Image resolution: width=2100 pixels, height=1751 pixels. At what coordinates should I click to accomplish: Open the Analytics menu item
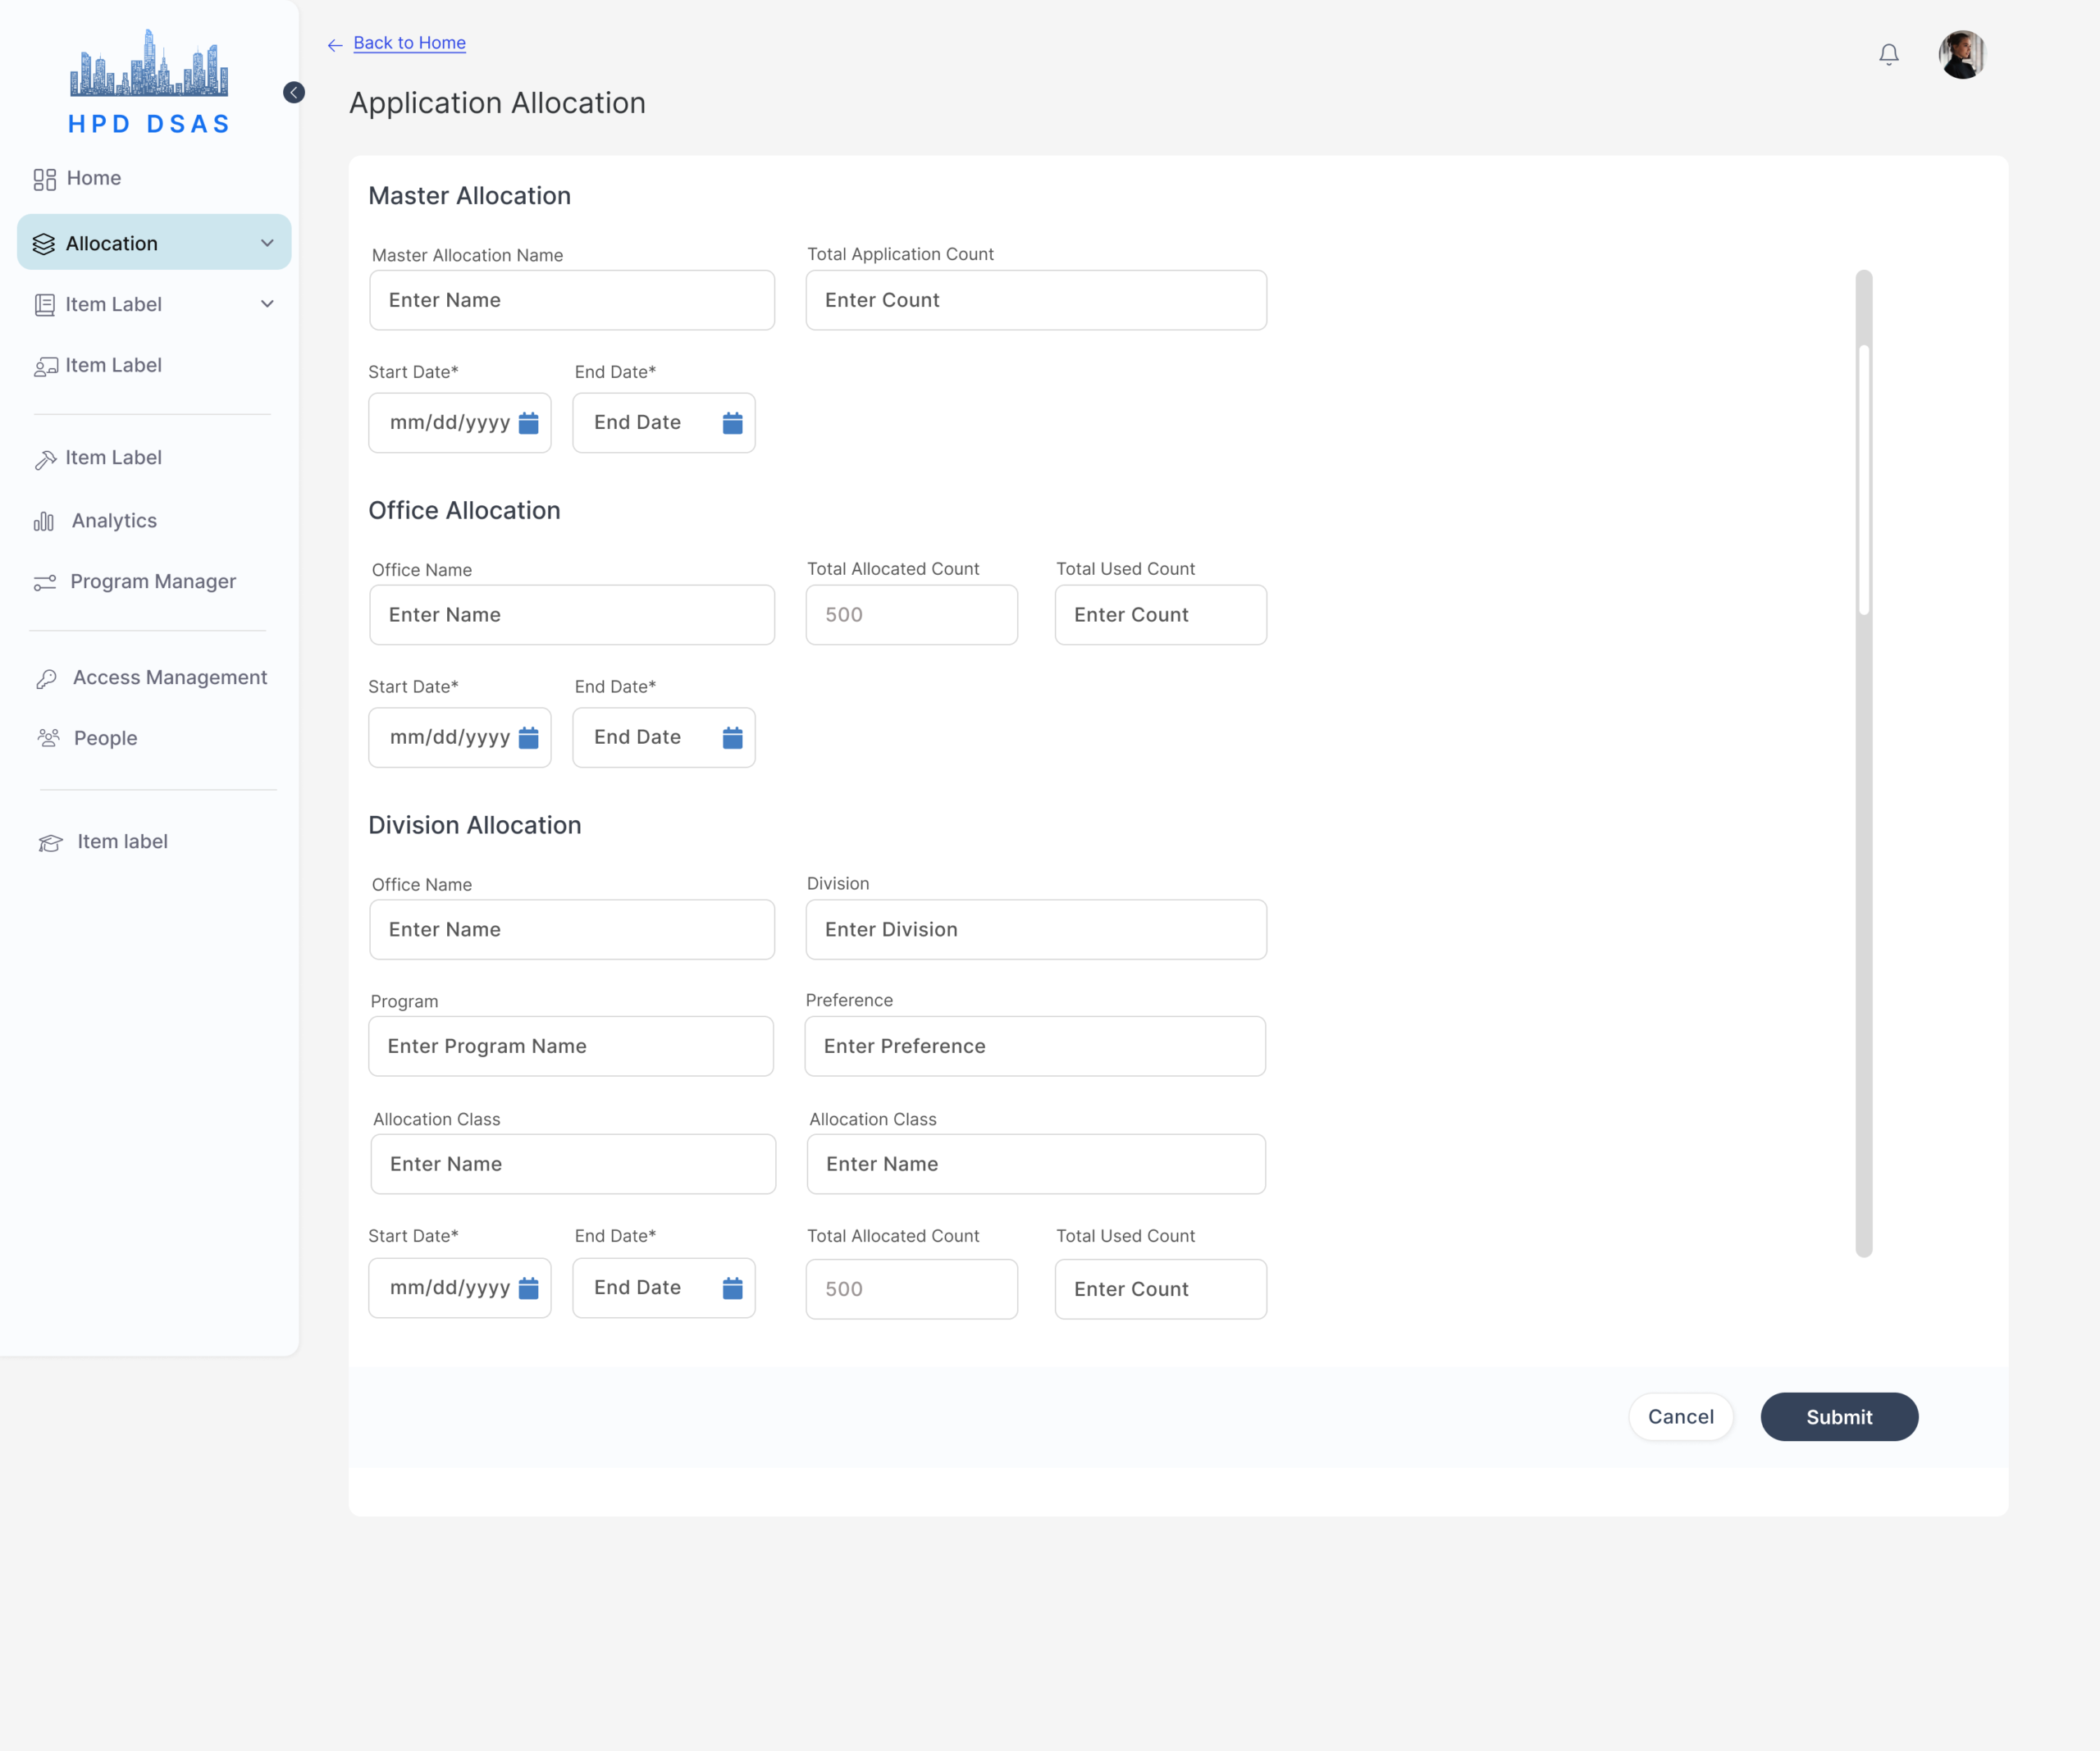tap(114, 521)
